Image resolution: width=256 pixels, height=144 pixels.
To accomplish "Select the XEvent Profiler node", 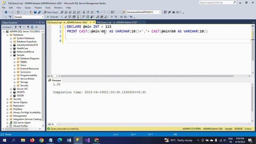I will coord(20,126).
